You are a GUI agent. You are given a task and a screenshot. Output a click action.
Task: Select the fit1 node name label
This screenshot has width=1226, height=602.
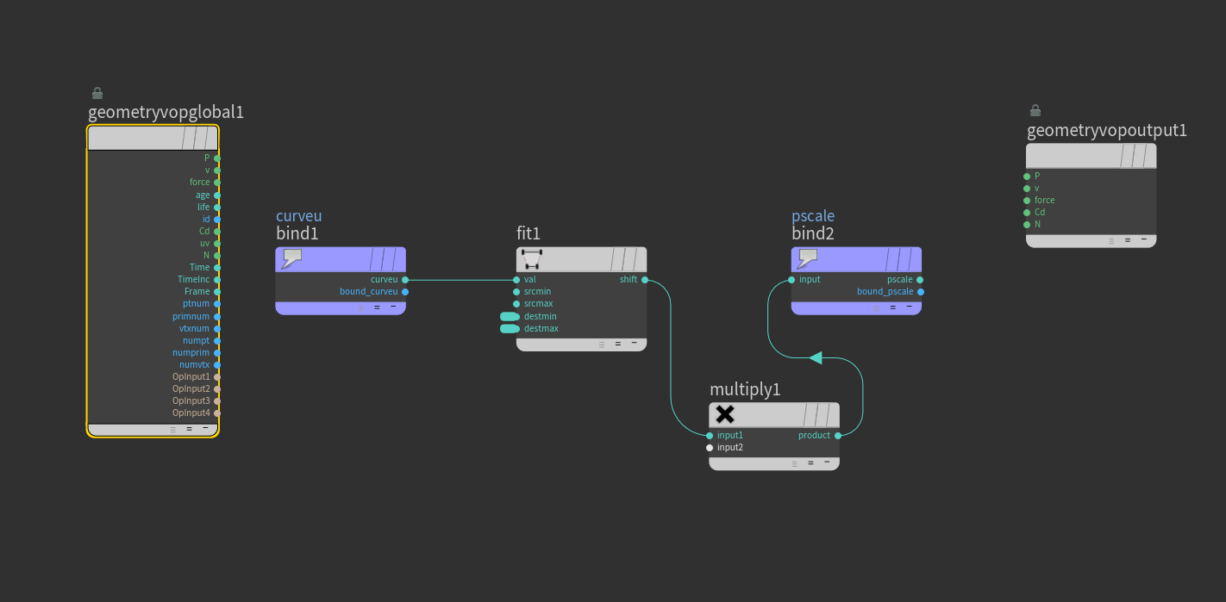click(529, 233)
